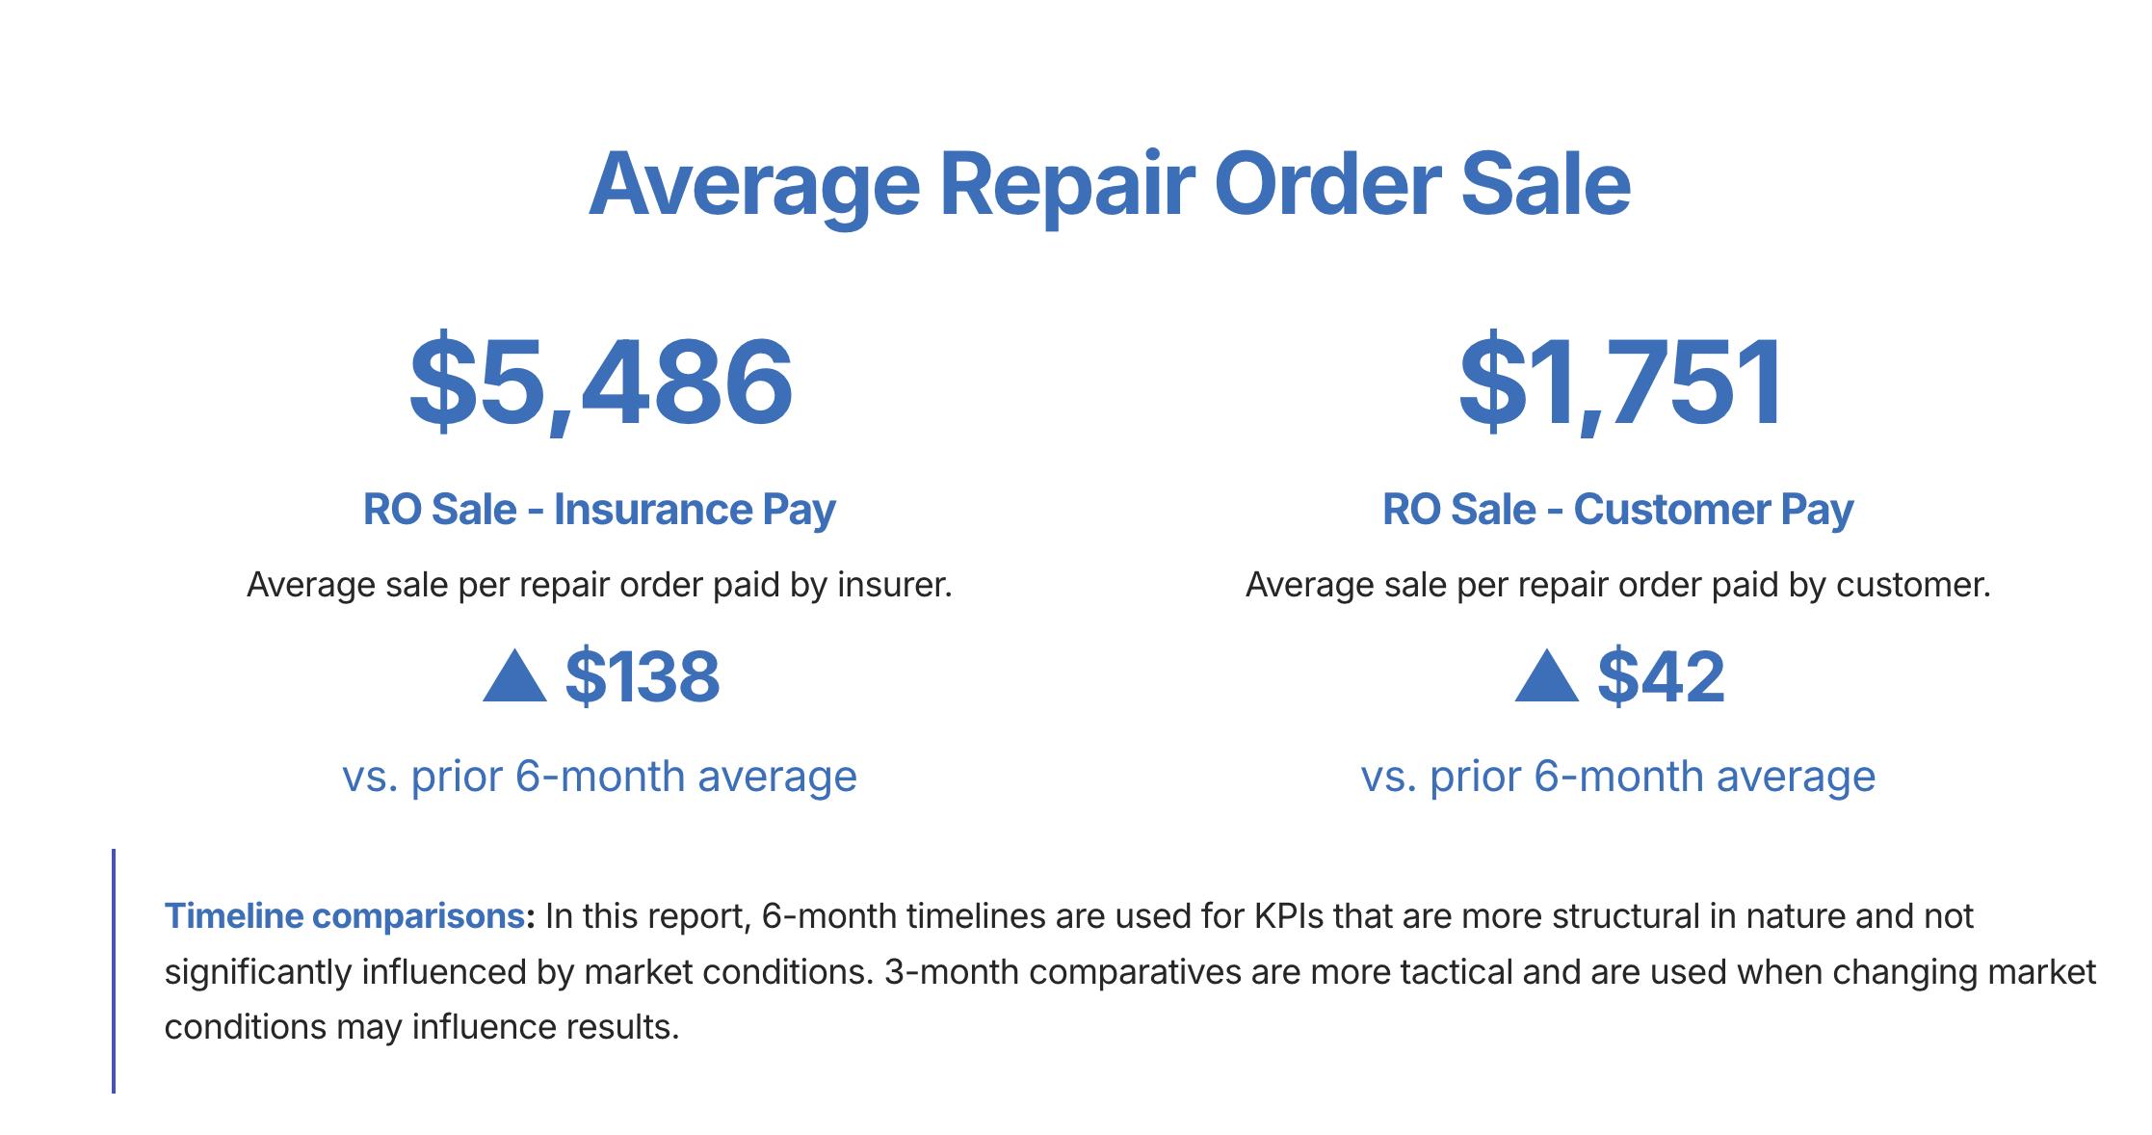The width and height of the screenshot is (2152, 1135).
Task: Click the $42 increase value
Action: pyautogui.click(x=1661, y=677)
